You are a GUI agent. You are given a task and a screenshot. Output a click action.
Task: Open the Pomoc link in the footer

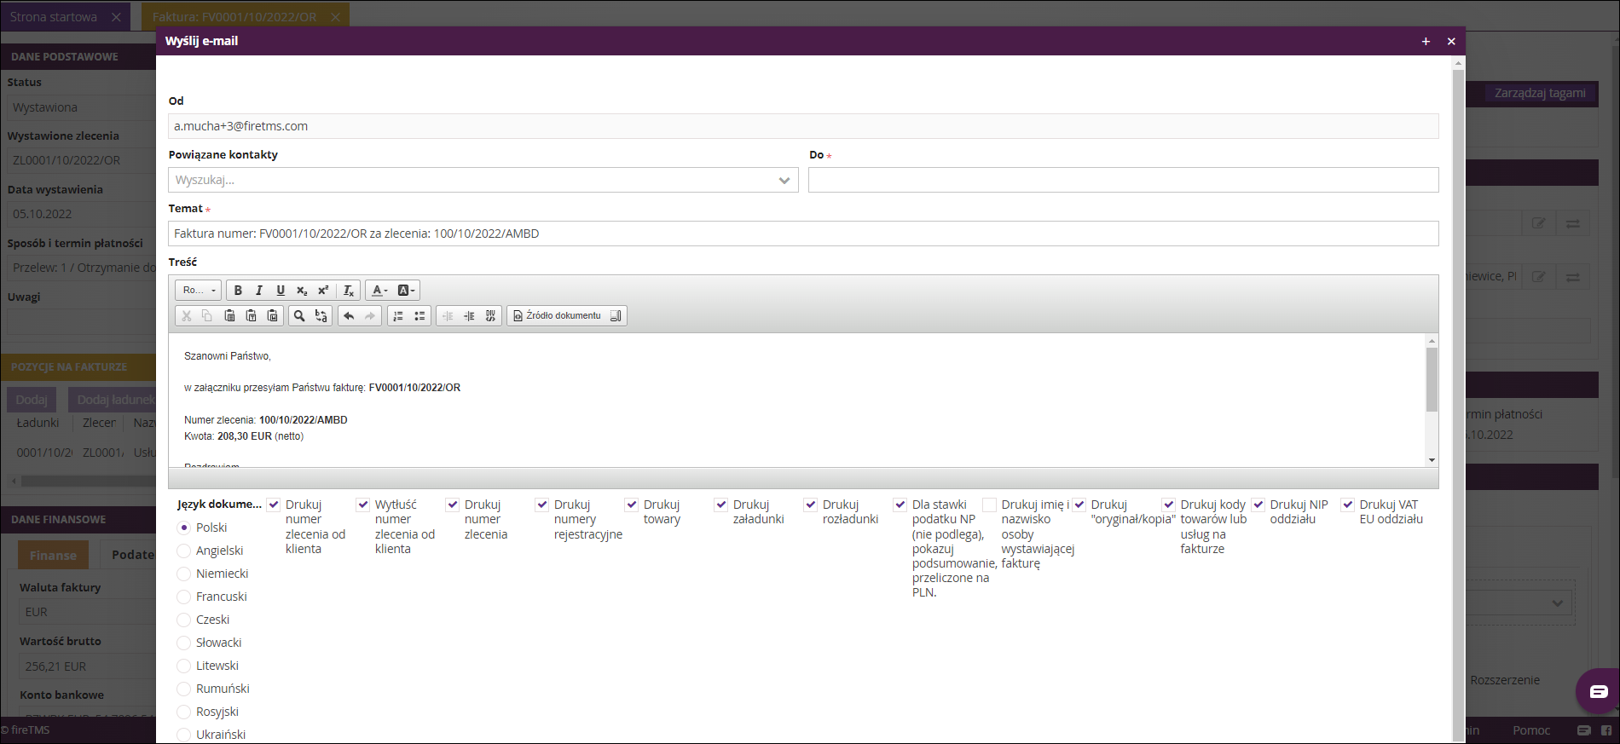(x=1531, y=730)
